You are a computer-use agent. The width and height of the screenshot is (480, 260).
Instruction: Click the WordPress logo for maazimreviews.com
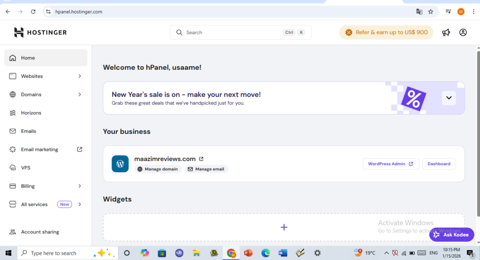click(120, 163)
